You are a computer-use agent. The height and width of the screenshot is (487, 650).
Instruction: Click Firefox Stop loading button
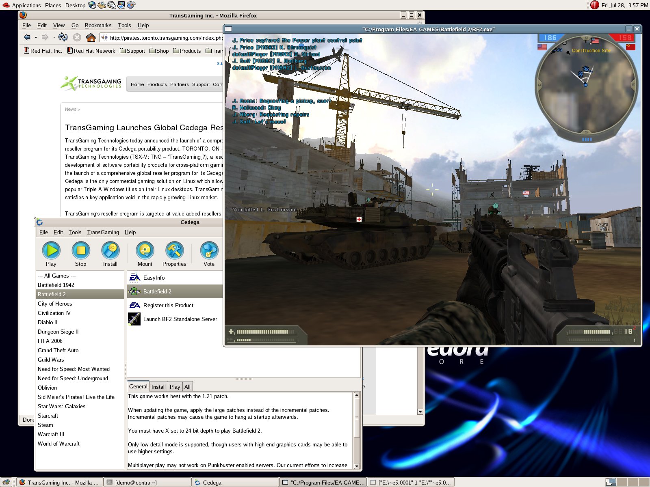click(x=77, y=37)
